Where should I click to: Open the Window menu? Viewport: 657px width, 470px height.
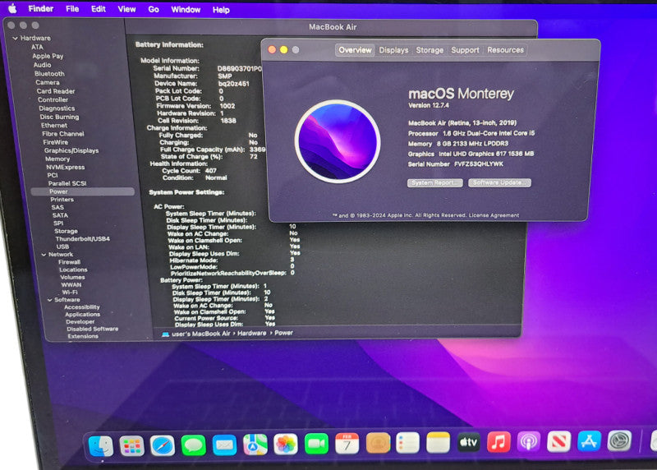pos(186,10)
